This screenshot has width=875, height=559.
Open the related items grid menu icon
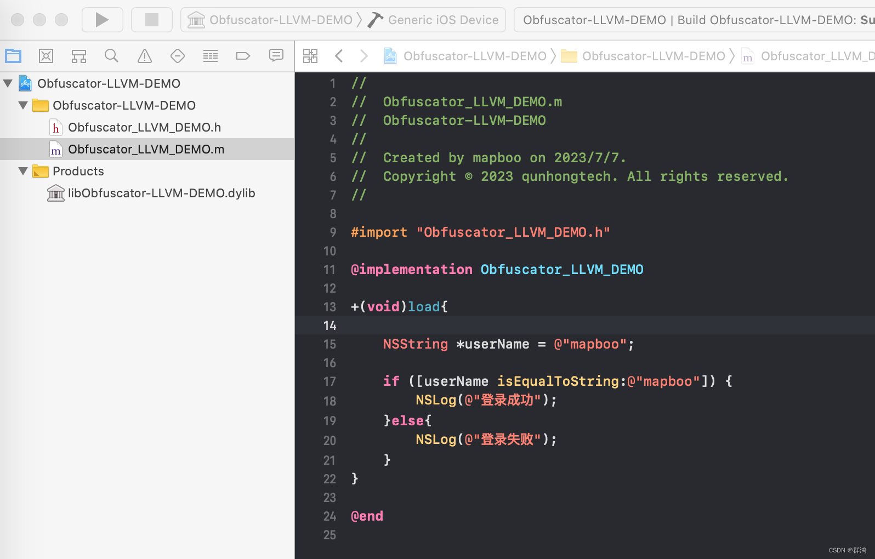[310, 55]
